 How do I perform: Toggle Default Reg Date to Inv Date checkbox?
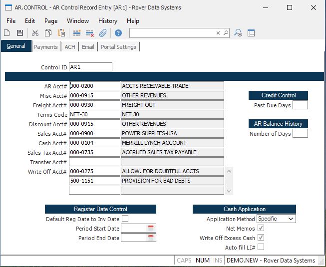(x=125, y=219)
